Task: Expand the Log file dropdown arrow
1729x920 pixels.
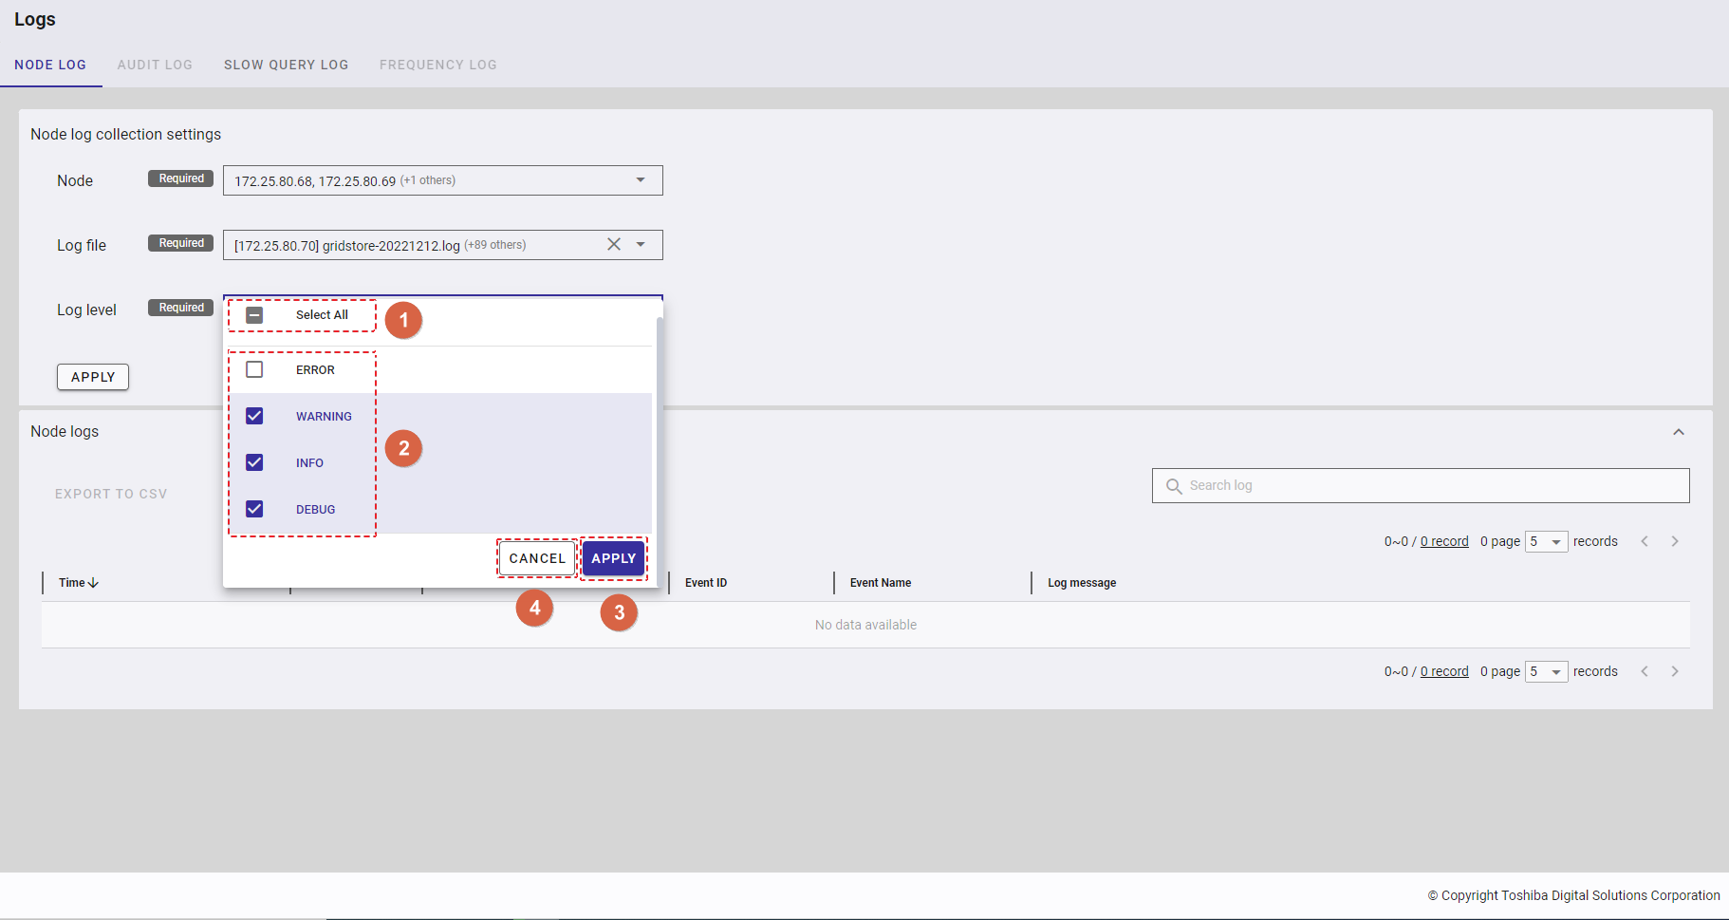Action: click(x=641, y=245)
